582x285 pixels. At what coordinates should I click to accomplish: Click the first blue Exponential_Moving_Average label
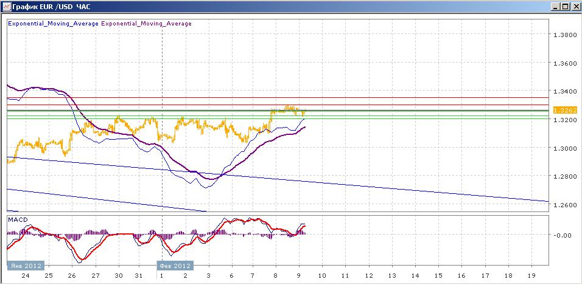pos(53,24)
